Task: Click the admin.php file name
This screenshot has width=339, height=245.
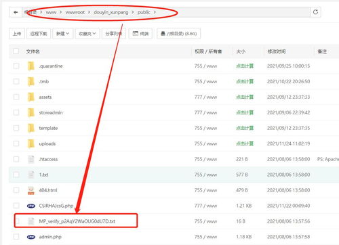Action: 50,237
